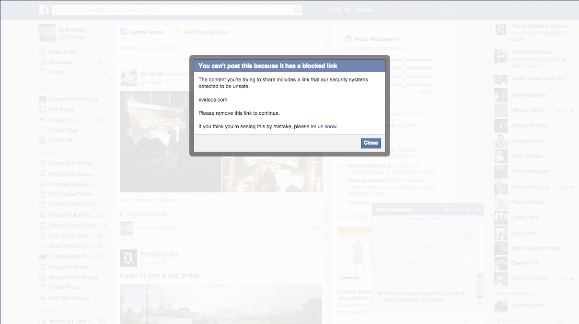Screen dimensions: 579x324
Task: Click the What's on your mind field
Action: [x=220, y=48]
